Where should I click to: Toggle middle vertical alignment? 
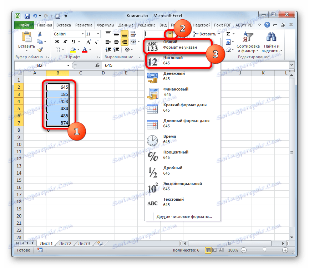tap(116, 34)
